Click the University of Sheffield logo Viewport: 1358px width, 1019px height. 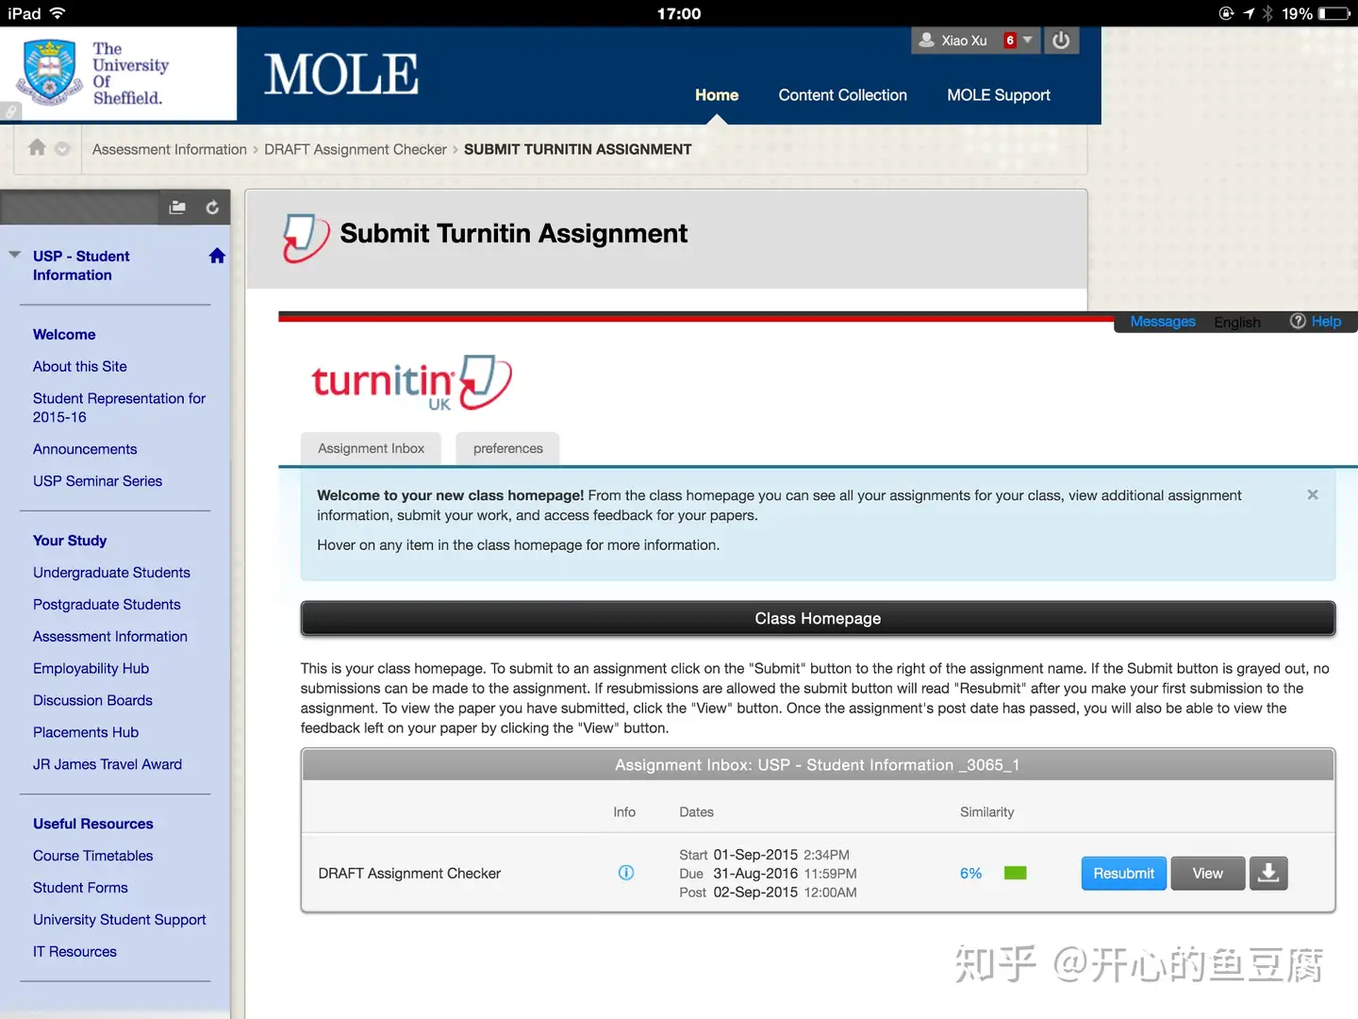pos(94,73)
